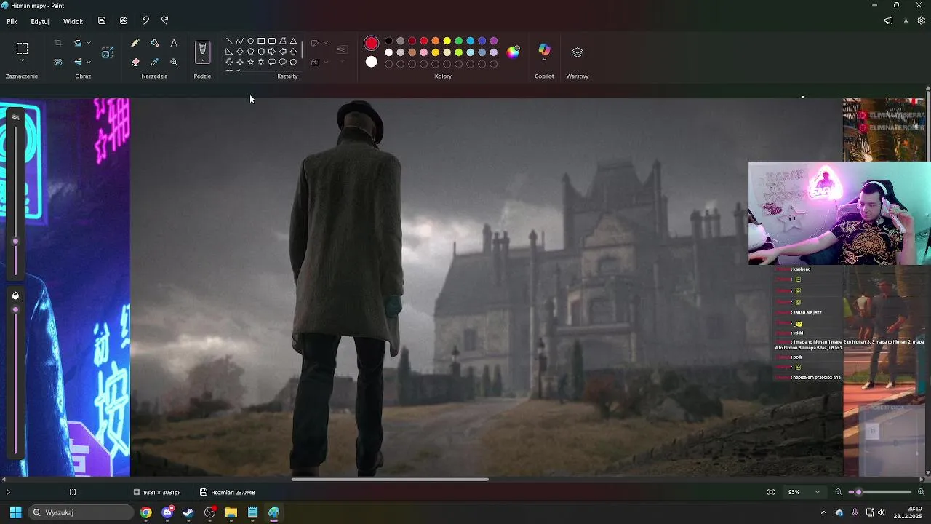Viewport: 931px width, 524px height.
Task: Select the Pencil tool
Action: [135, 43]
